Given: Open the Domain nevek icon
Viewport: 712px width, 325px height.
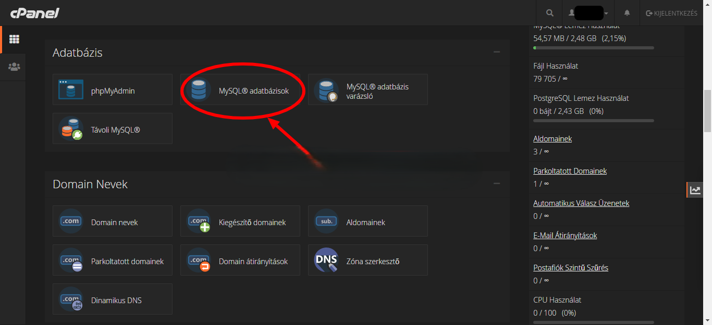Looking at the screenshot, I should 71,222.
